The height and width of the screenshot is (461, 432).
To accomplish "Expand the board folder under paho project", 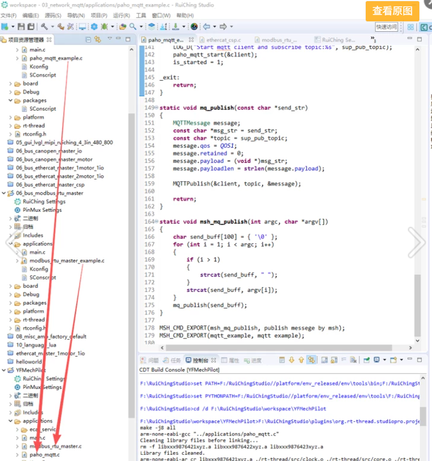I will pyautogui.click(x=10, y=84).
